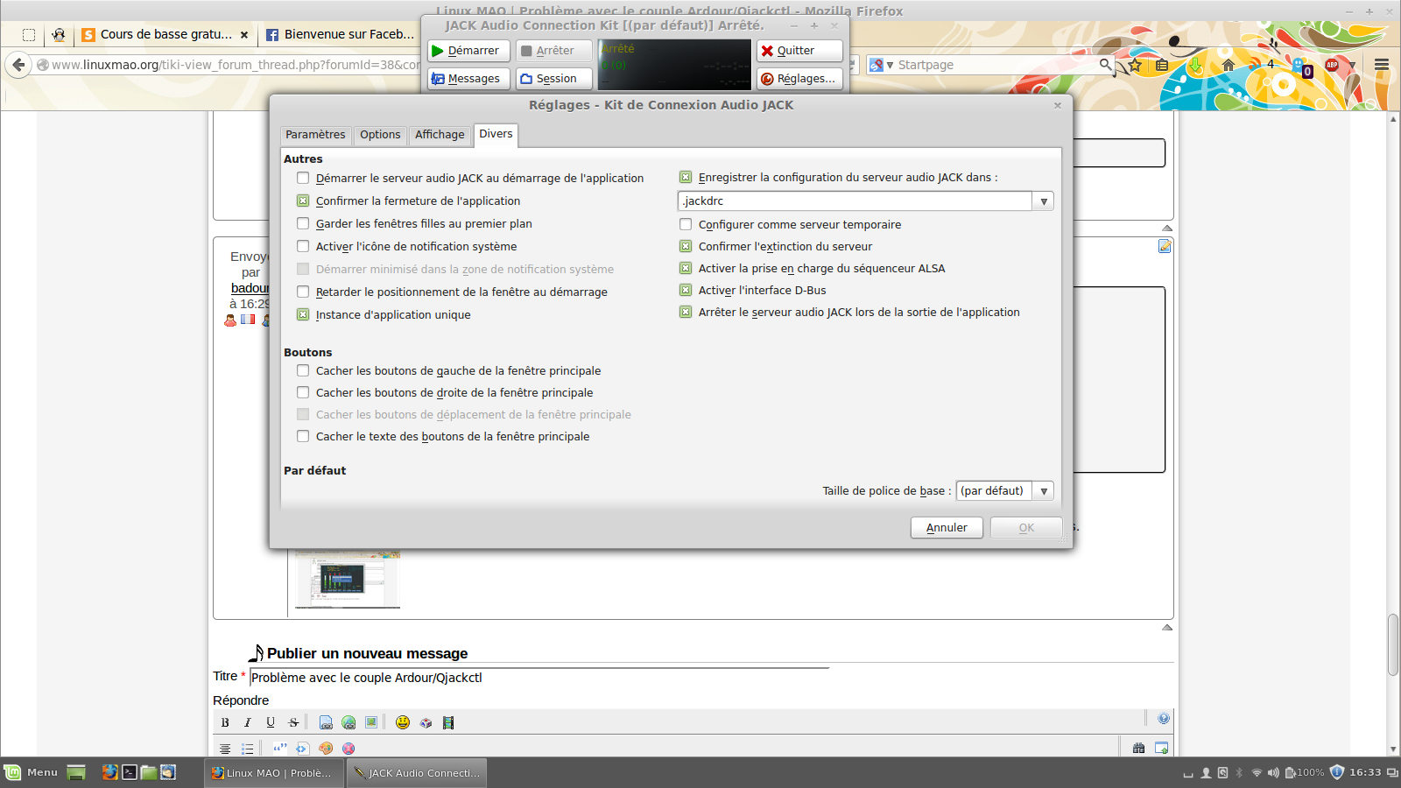
Task: Open editor help question mark icon
Action: [x=1164, y=718]
